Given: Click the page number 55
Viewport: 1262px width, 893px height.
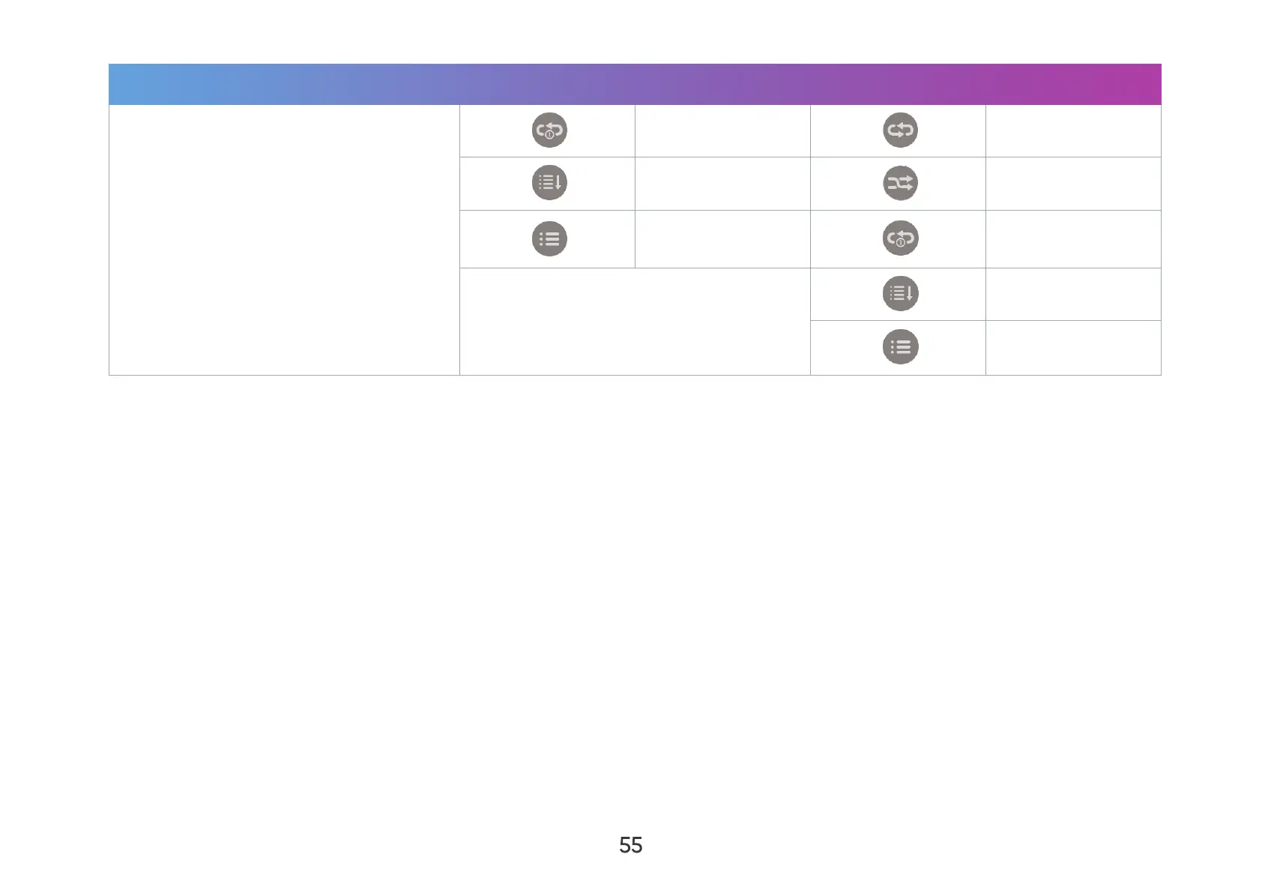Looking at the screenshot, I should [x=630, y=845].
